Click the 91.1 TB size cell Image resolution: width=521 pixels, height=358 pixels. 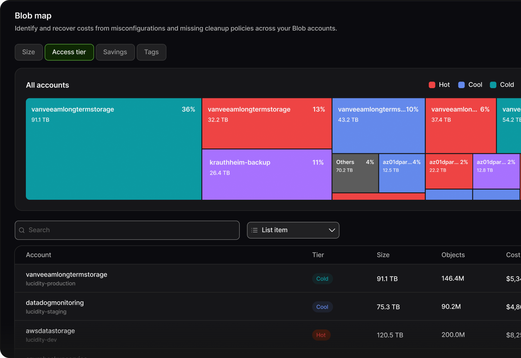coord(387,279)
